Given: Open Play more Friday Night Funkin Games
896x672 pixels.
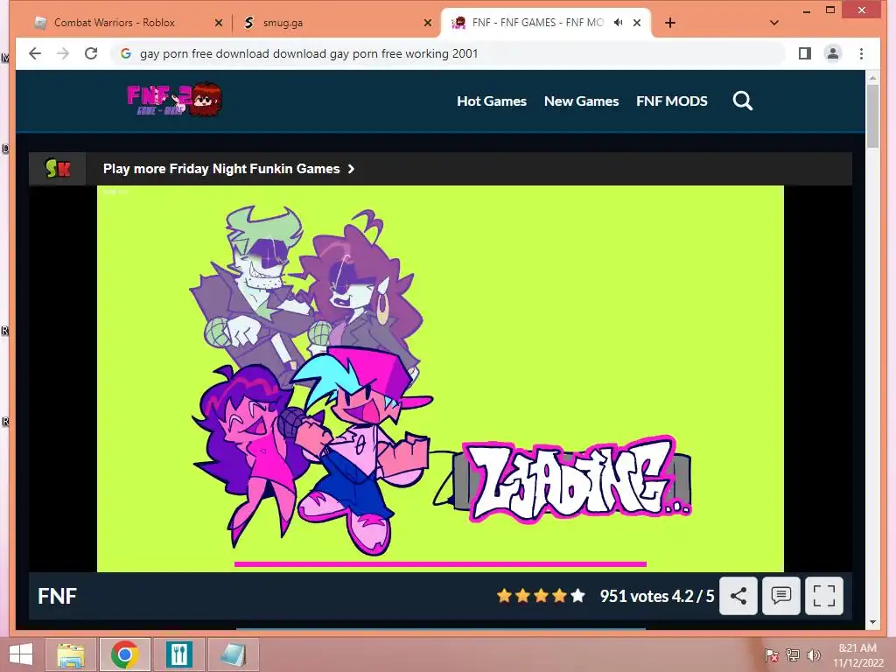Looking at the screenshot, I should [x=228, y=169].
